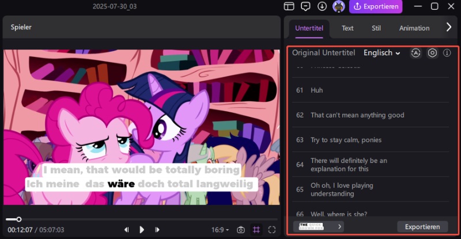The image size is (461, 239).
Task: Step to the previous frame
Action: 127,230
